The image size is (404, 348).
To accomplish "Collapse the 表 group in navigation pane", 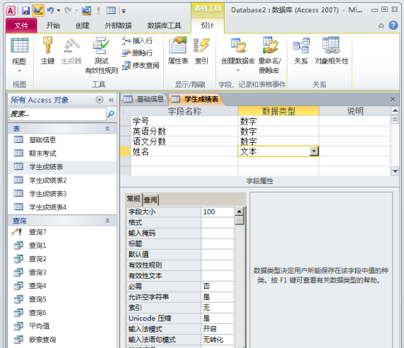I will click(x=107, y=128).
